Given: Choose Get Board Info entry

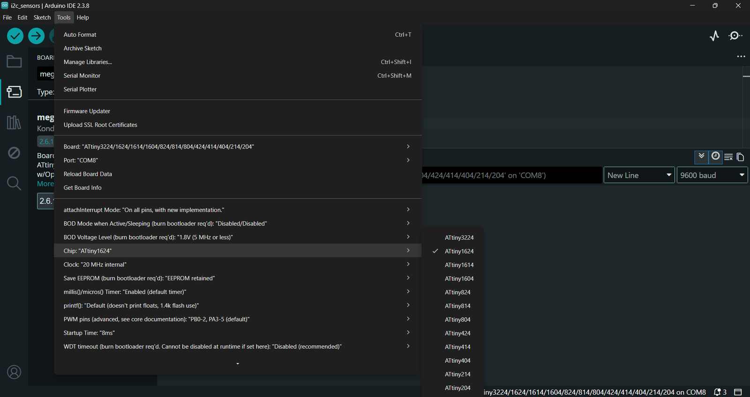Looking at the screenshot, I should (238, 188).
